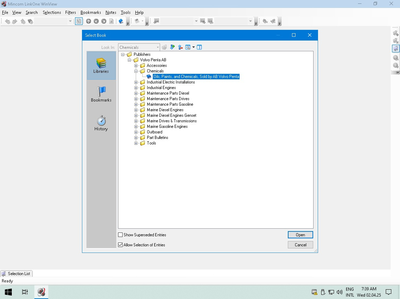Click the blue down-arrow add library icon
Screen dimensions: 400x299
172,47
